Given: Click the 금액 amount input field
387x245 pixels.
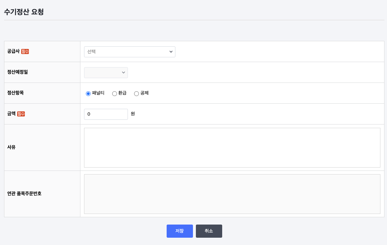Looking at the screenshot, I should [x=106, y=114].
